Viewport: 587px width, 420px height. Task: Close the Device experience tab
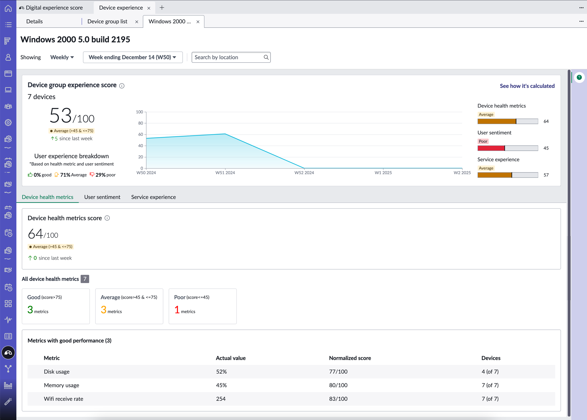tap(149, 8)
